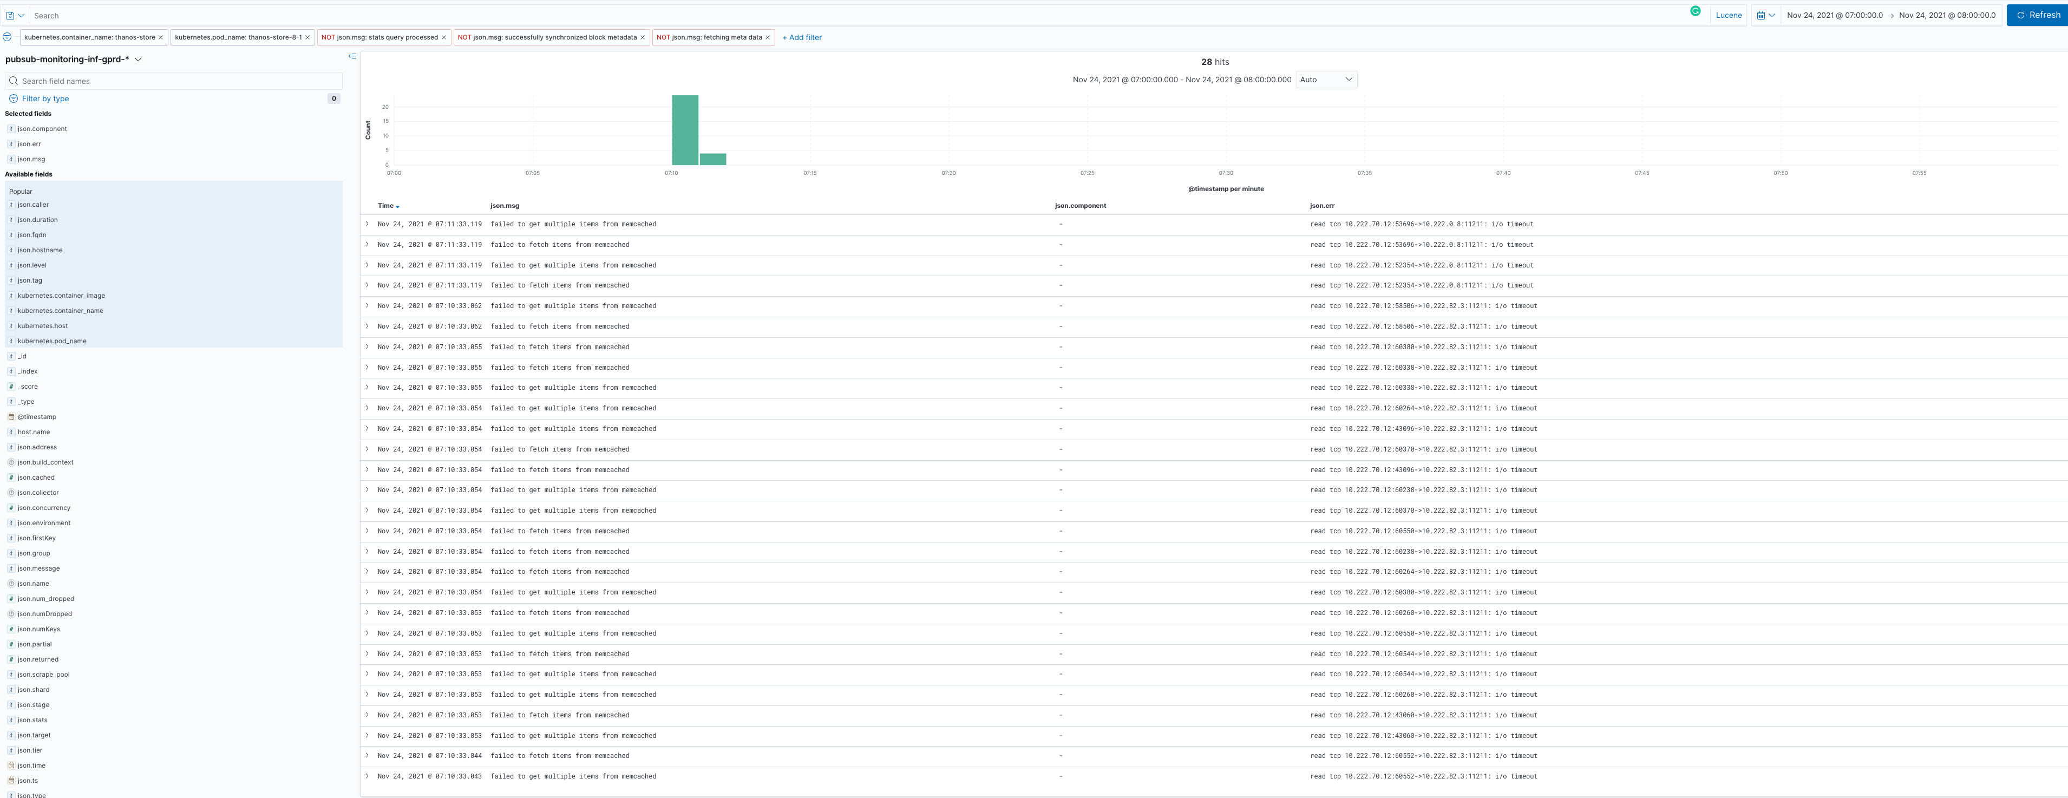Open the Filter by type options

click(x=45, y=99)
